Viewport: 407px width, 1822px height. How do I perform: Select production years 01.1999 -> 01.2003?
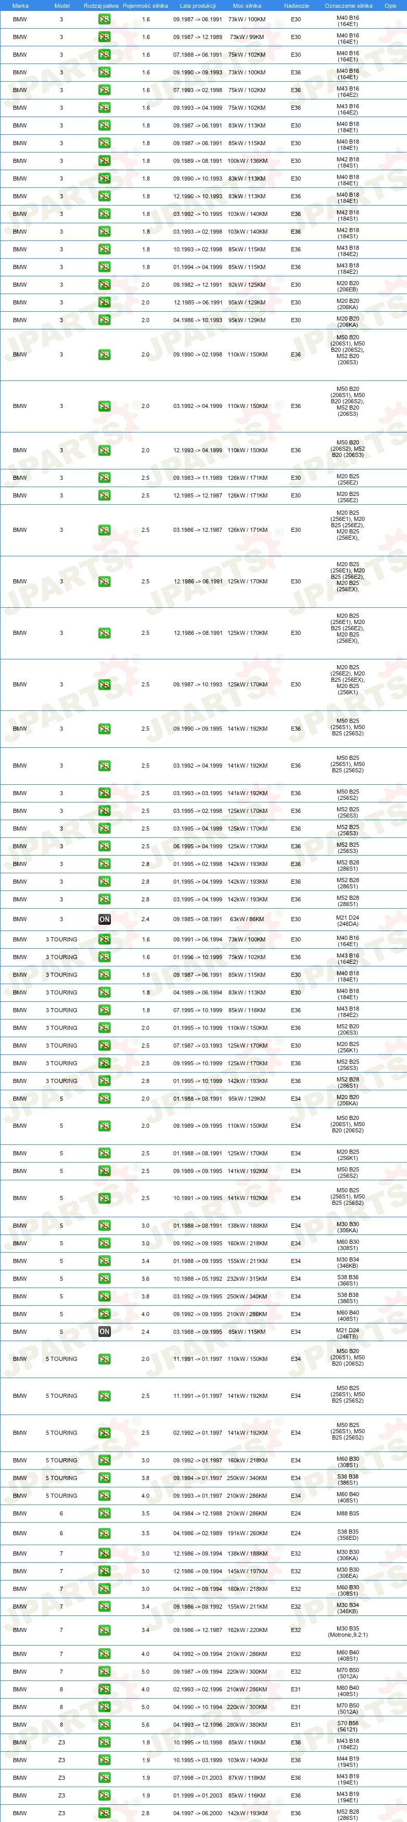[197, 1795]
